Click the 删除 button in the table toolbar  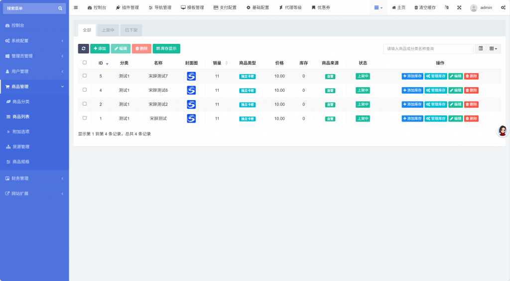(141, 48)
